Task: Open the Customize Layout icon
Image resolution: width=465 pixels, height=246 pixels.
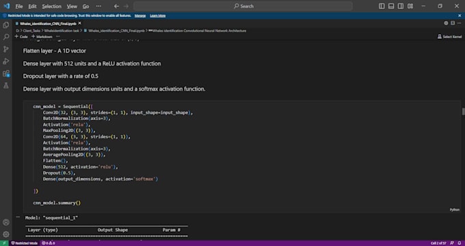Action: (x=410, y=6)
